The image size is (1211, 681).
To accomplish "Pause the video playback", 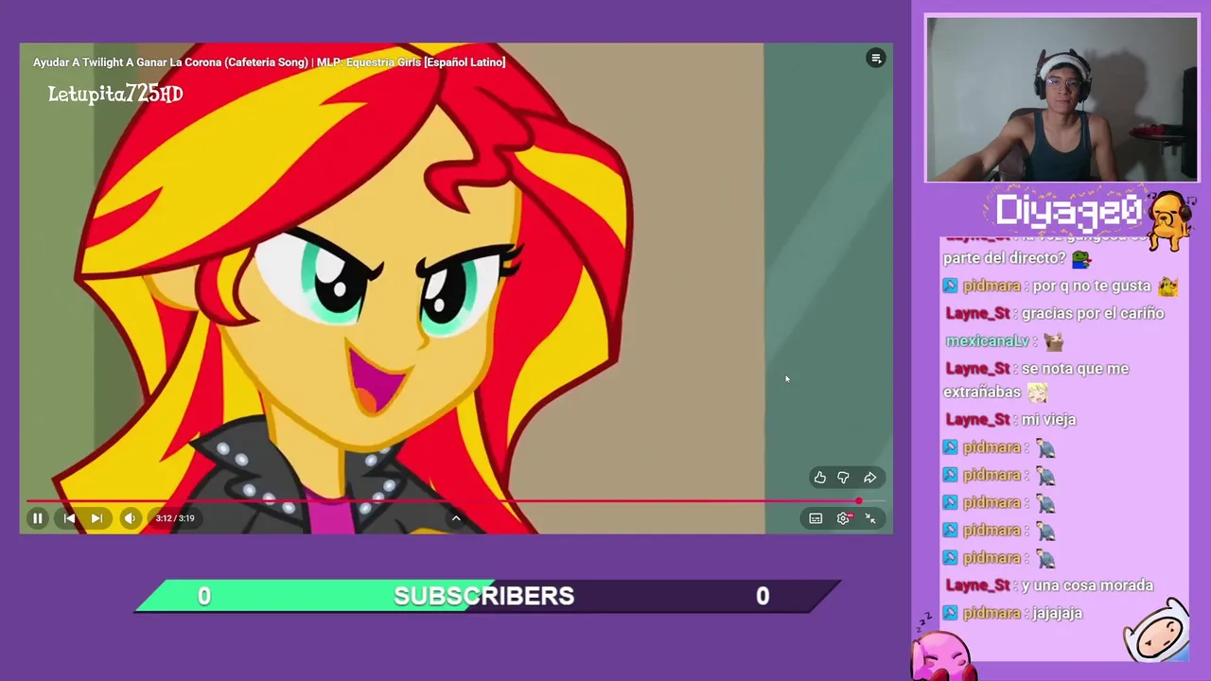I will pos(38,518).
